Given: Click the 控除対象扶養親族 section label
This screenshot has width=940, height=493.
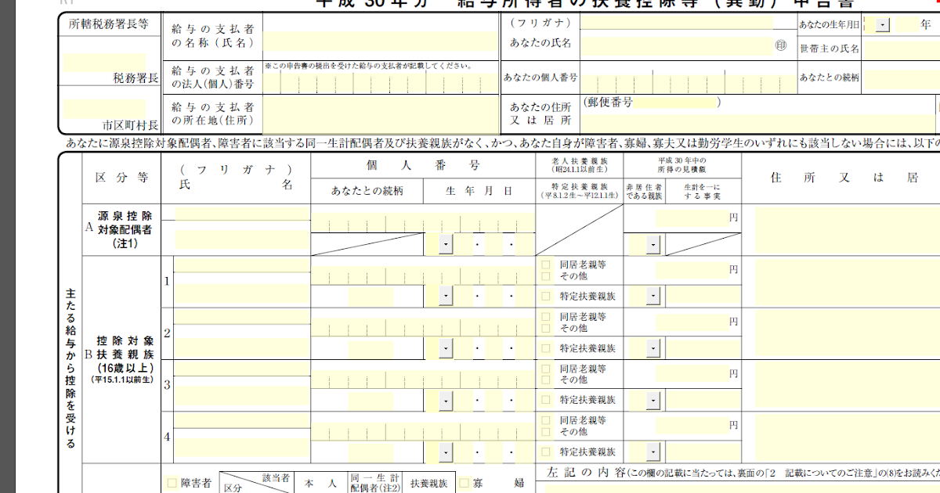Looking at the screenshot, I should click(x=125, y=359).
